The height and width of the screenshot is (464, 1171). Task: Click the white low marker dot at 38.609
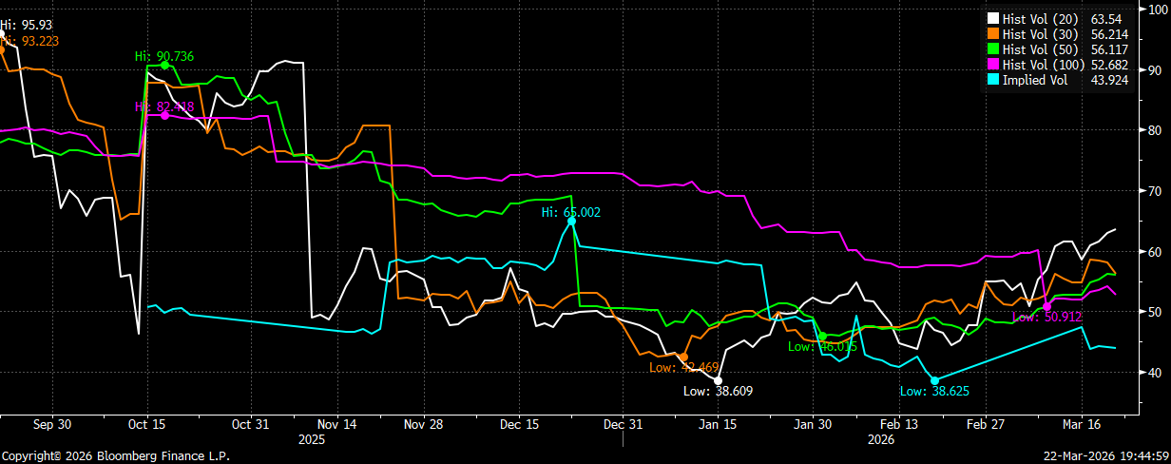click(718, 380)
